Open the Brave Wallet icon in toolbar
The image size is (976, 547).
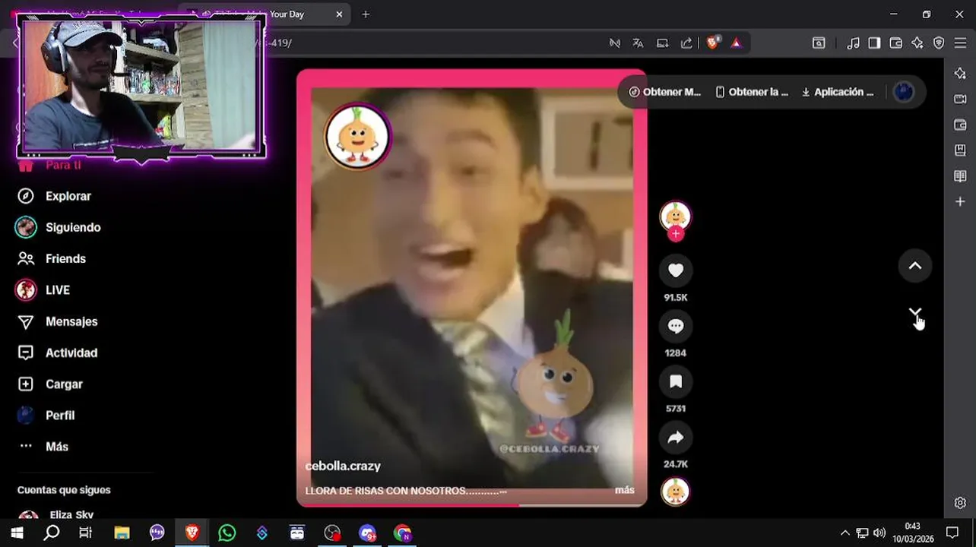pos(895,43)
